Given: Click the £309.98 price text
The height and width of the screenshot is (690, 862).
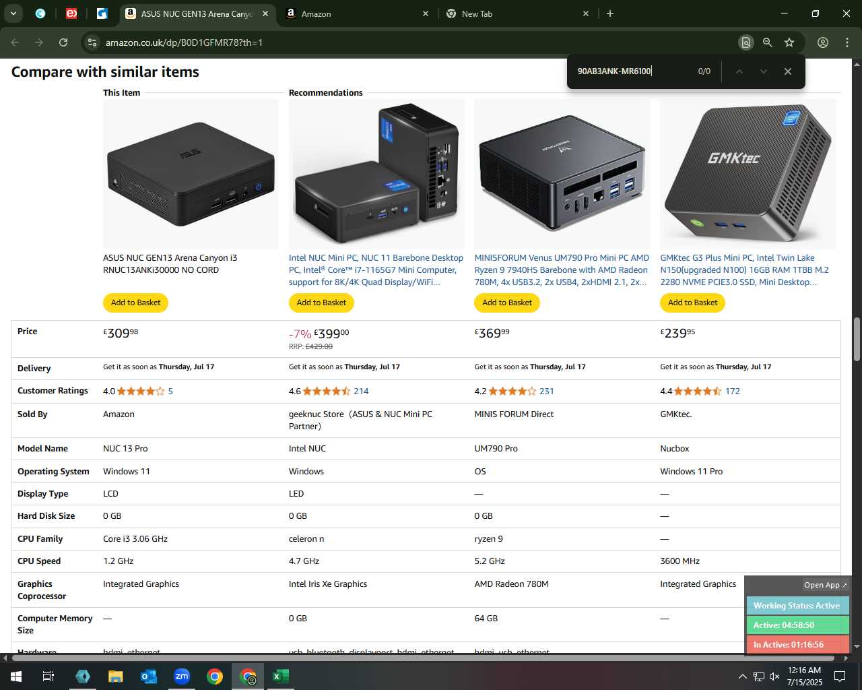Looking at the screenshot, I should click(x=121, y=333).
